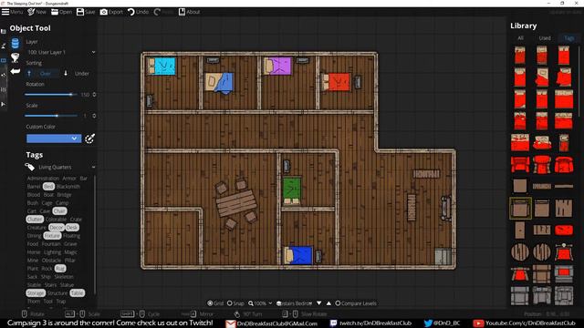
Task: Click the Twitch link in banner
Action: pyautogui.click(x=371, y=323)
